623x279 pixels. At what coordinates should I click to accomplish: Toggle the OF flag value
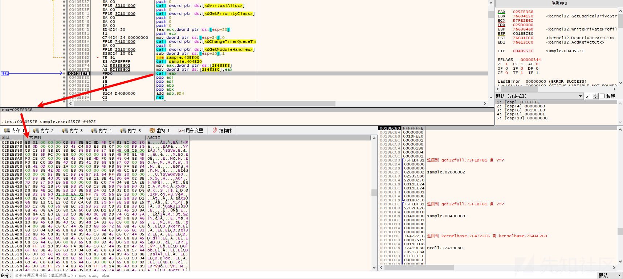(x=506, y=69)
